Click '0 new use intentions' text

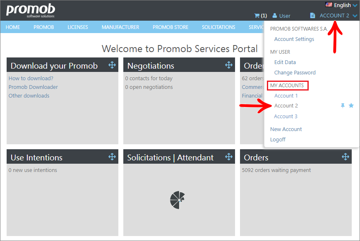pyautogui.click(x=33, y=170)
